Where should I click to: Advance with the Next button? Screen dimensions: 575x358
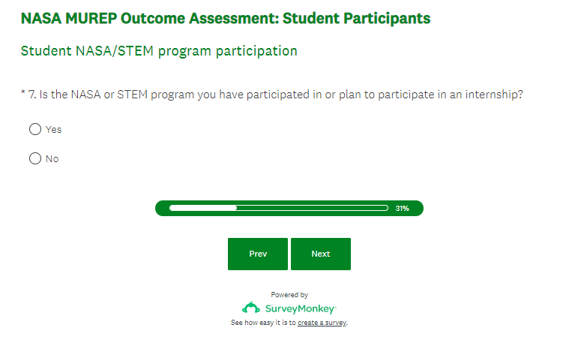tap(320, 254)
